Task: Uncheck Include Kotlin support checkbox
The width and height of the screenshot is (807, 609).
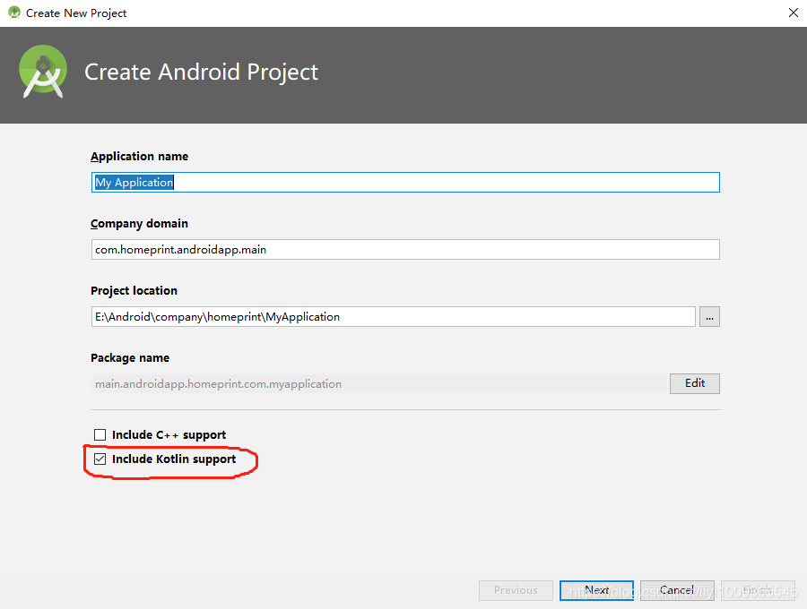Action: 100,459
